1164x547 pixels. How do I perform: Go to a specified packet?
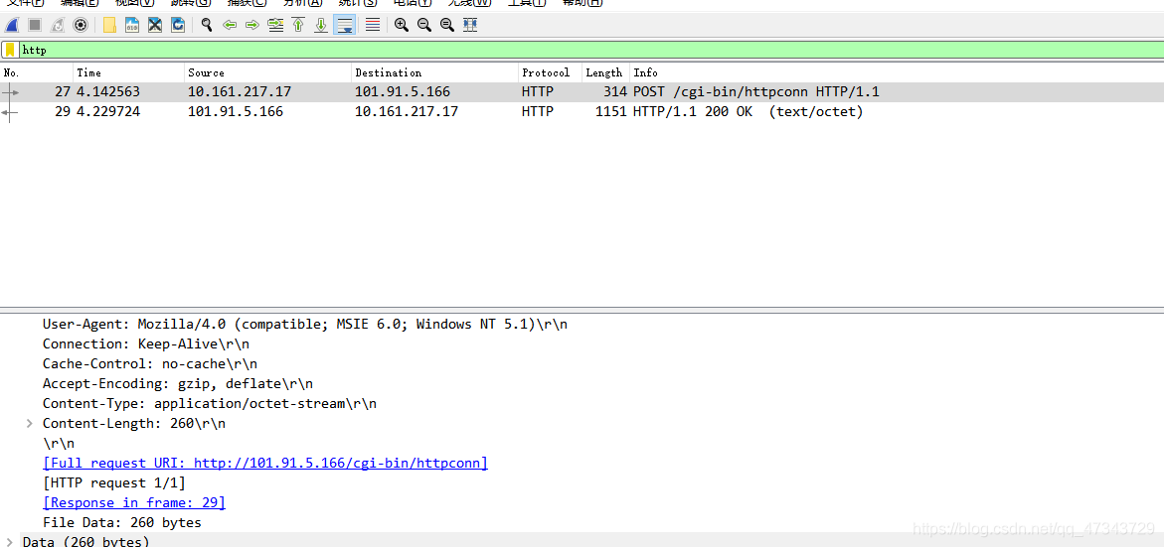[x=275, y=25]
